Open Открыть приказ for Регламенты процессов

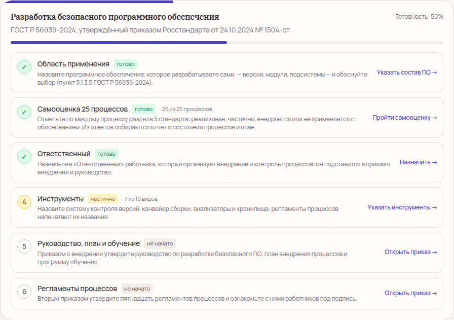tap(410, 293)
